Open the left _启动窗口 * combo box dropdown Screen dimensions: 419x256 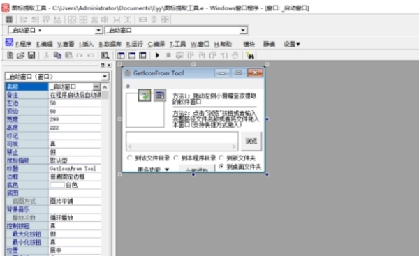[98, 31]
